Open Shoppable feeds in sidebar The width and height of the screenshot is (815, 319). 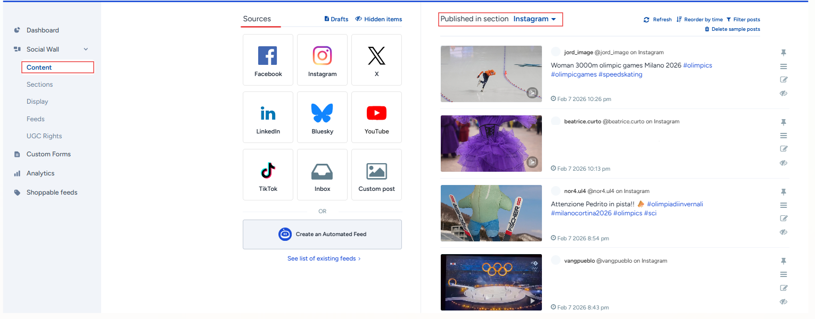pyautogui.click(x=52, y=192)
